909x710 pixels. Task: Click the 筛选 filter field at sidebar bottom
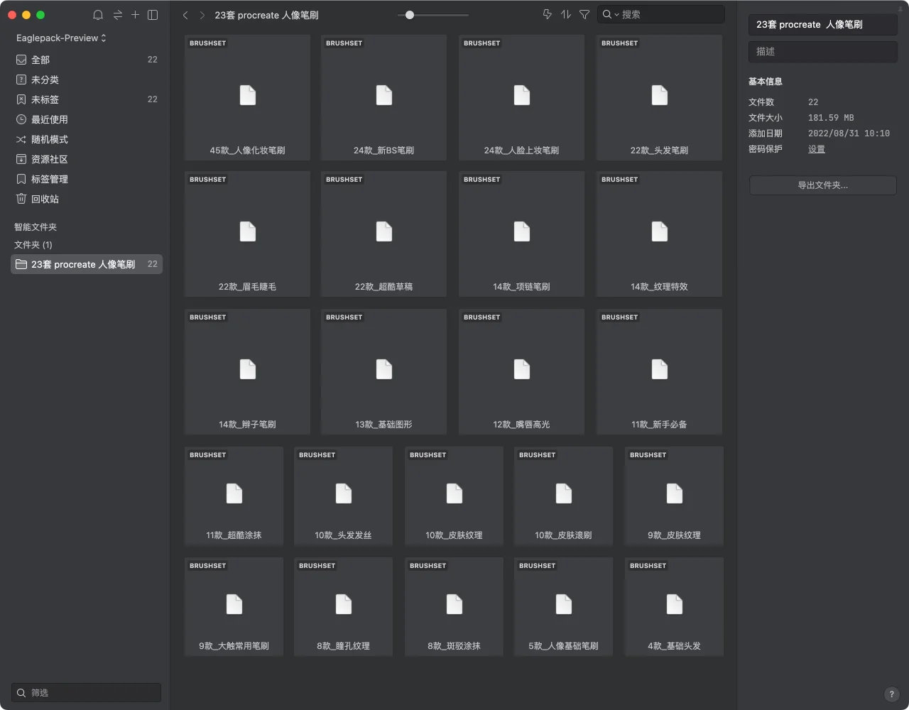(x=87, y=692)
